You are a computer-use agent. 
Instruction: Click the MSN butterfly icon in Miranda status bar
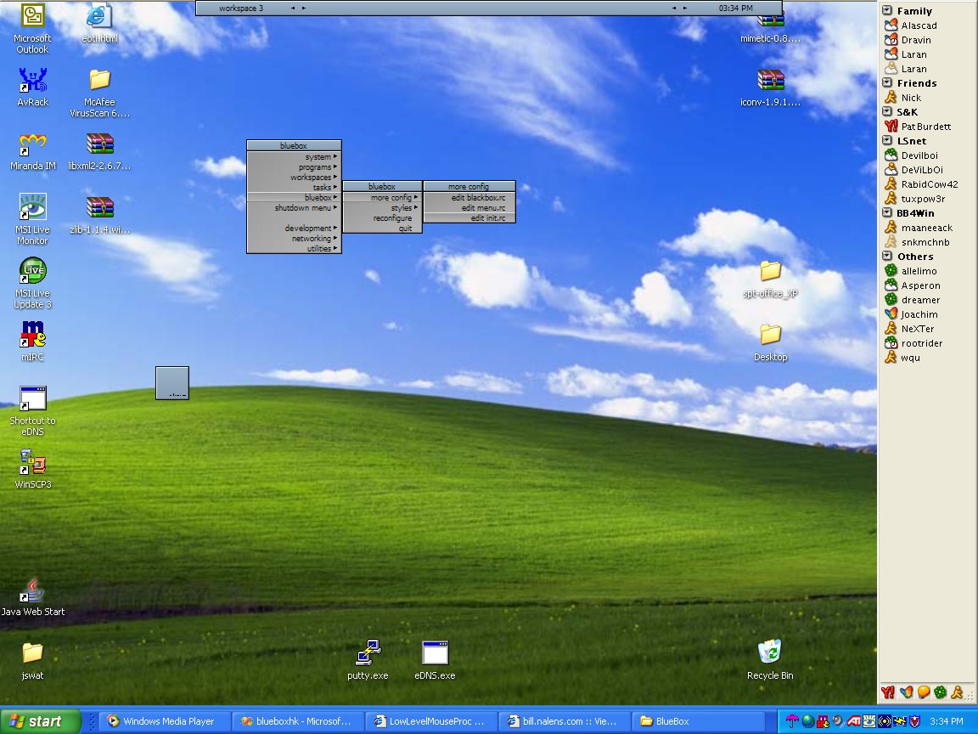click(907, 692)
